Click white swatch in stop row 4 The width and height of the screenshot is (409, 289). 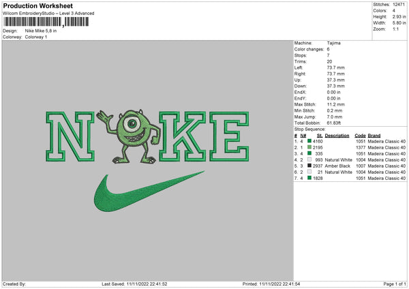pos(309,159)
